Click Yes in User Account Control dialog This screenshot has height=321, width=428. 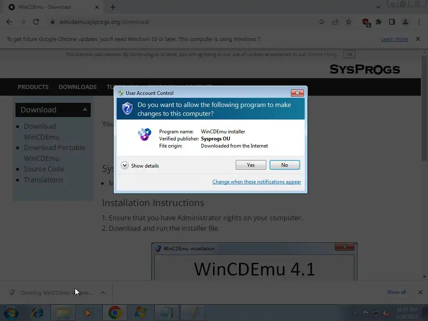251,165
